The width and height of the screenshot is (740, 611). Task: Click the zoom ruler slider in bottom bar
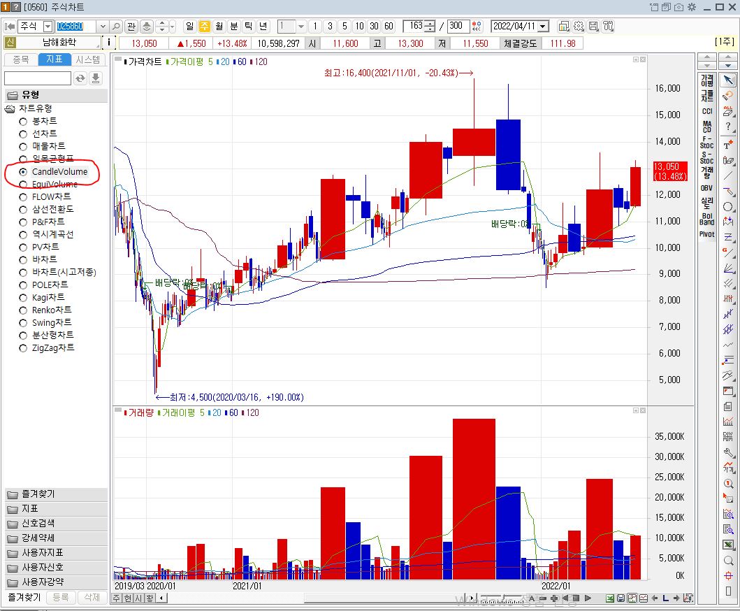503,598
